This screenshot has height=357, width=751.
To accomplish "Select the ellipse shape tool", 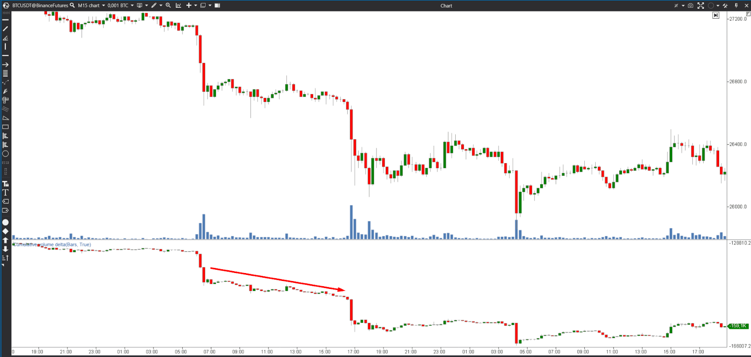I will [x=6, y=153].
